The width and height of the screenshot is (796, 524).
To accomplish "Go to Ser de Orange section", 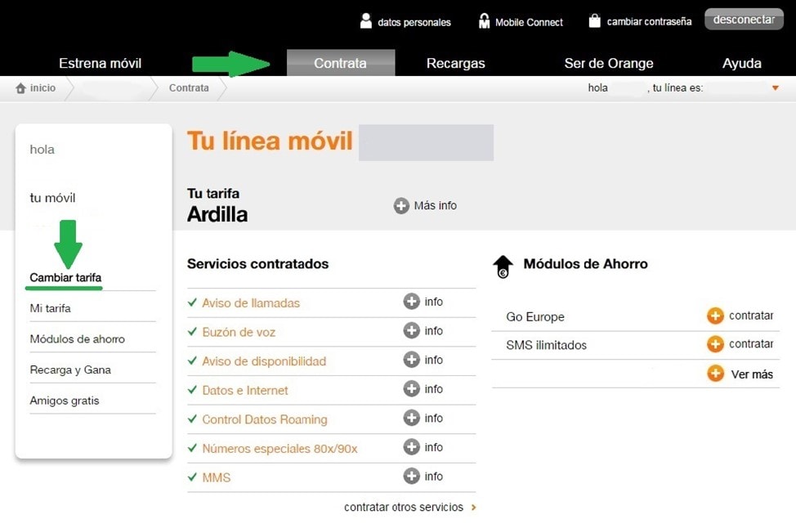I will (608, 63).
